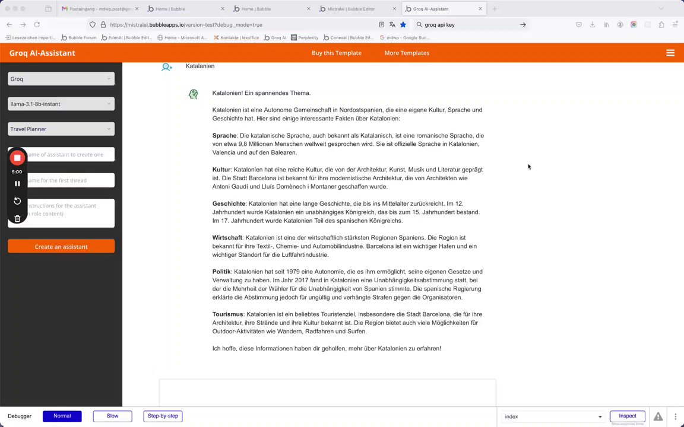This screenshot has width=684, height=427.
Task: Focus the name of assistant input field
Action: 61,154
